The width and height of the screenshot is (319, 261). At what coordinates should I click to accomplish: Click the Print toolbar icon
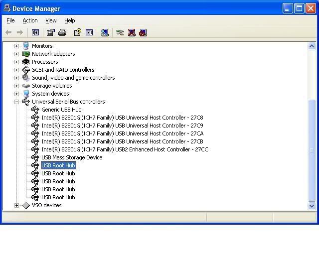62,32
